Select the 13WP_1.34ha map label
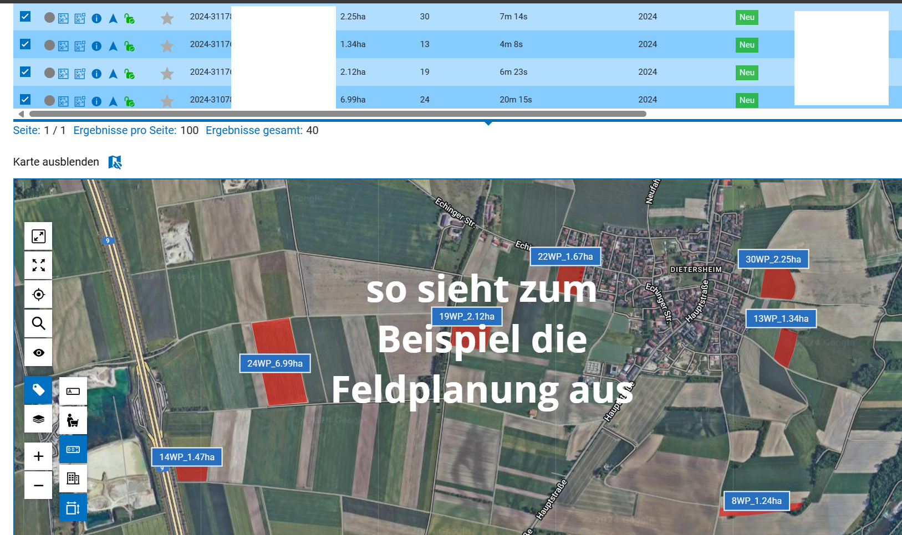Image resolution: width=902 pixels, height=535 pixels. 781,318
